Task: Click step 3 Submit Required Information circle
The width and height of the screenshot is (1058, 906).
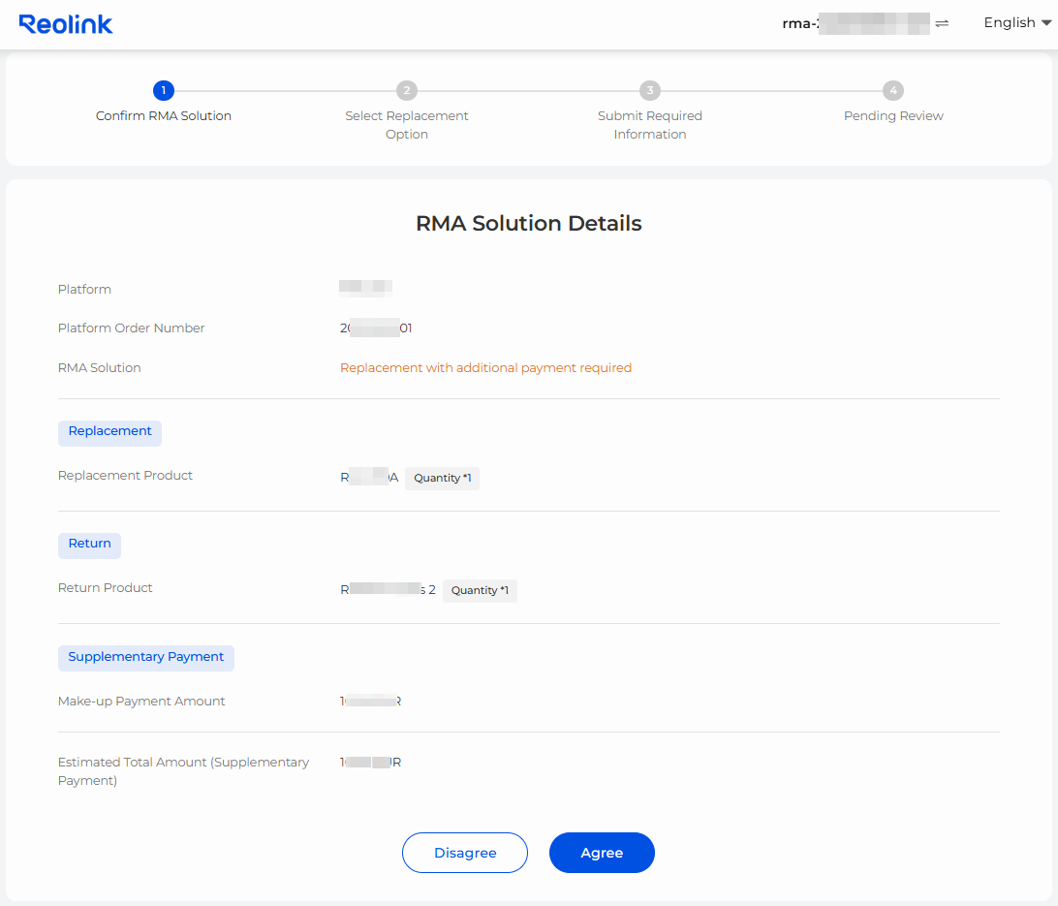Action: tap(650, 90)
